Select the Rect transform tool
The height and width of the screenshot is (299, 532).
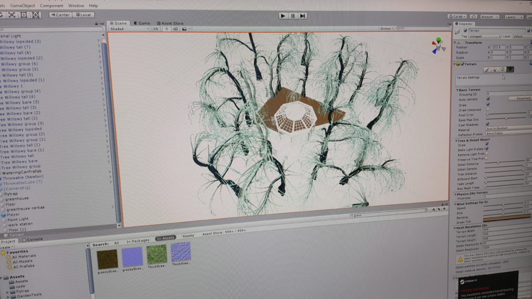(x=24, y=15)
